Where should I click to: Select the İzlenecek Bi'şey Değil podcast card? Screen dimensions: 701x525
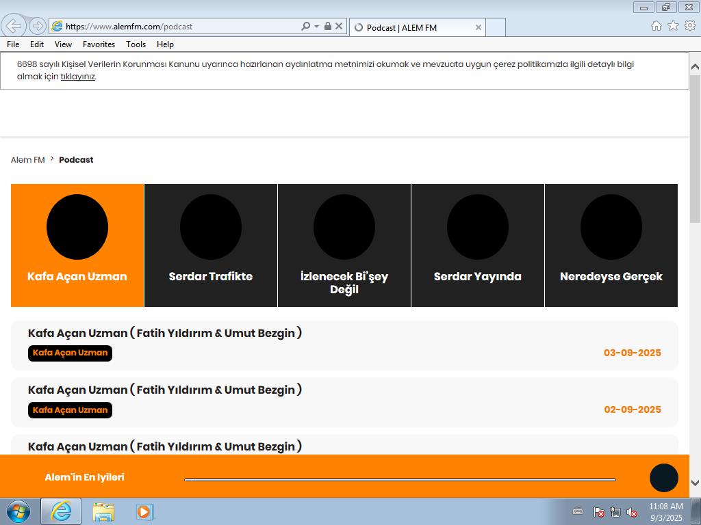(x=344, y=245)
